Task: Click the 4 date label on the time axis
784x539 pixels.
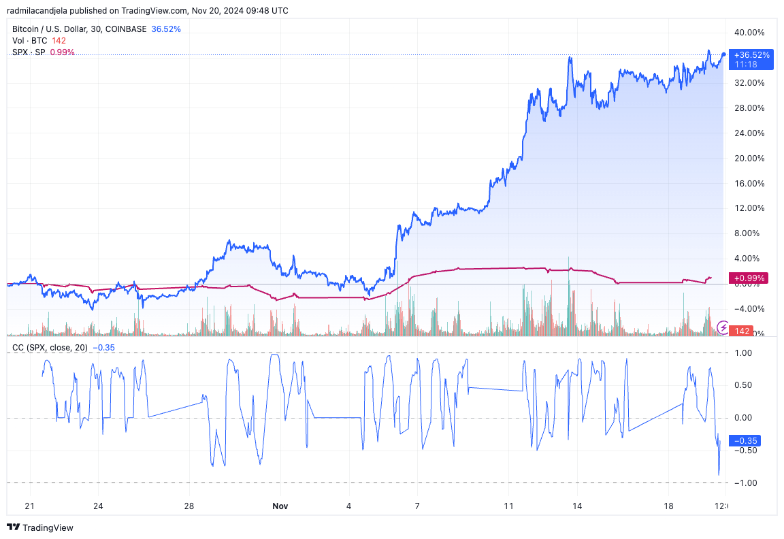Action: [348, 506]
